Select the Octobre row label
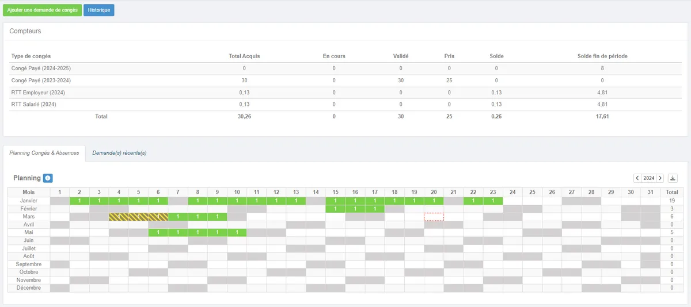 tap(29, 272)
